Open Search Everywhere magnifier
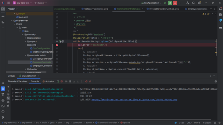This screenshot has height=125, width=223. point(193,3)
